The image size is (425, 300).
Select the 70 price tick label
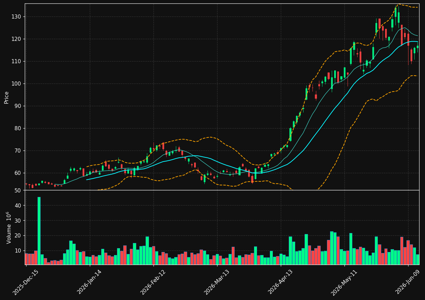tap(17, 151)
